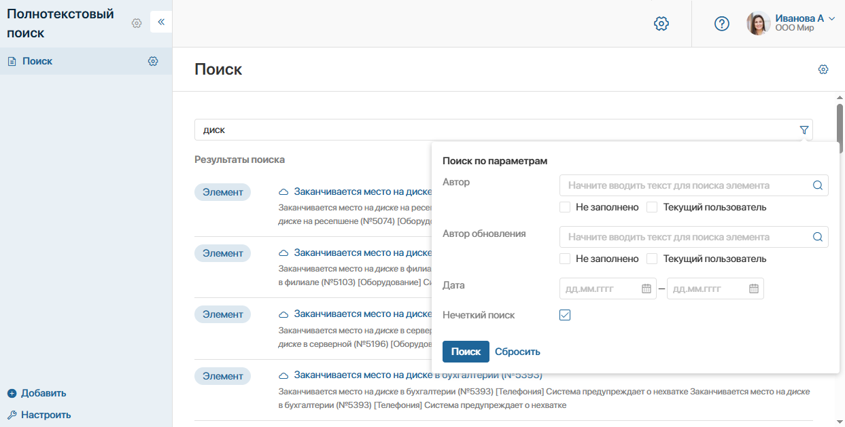Click the vertical scrollbar of the results
Screen dimensions: 845x427
tap(840, 129)
